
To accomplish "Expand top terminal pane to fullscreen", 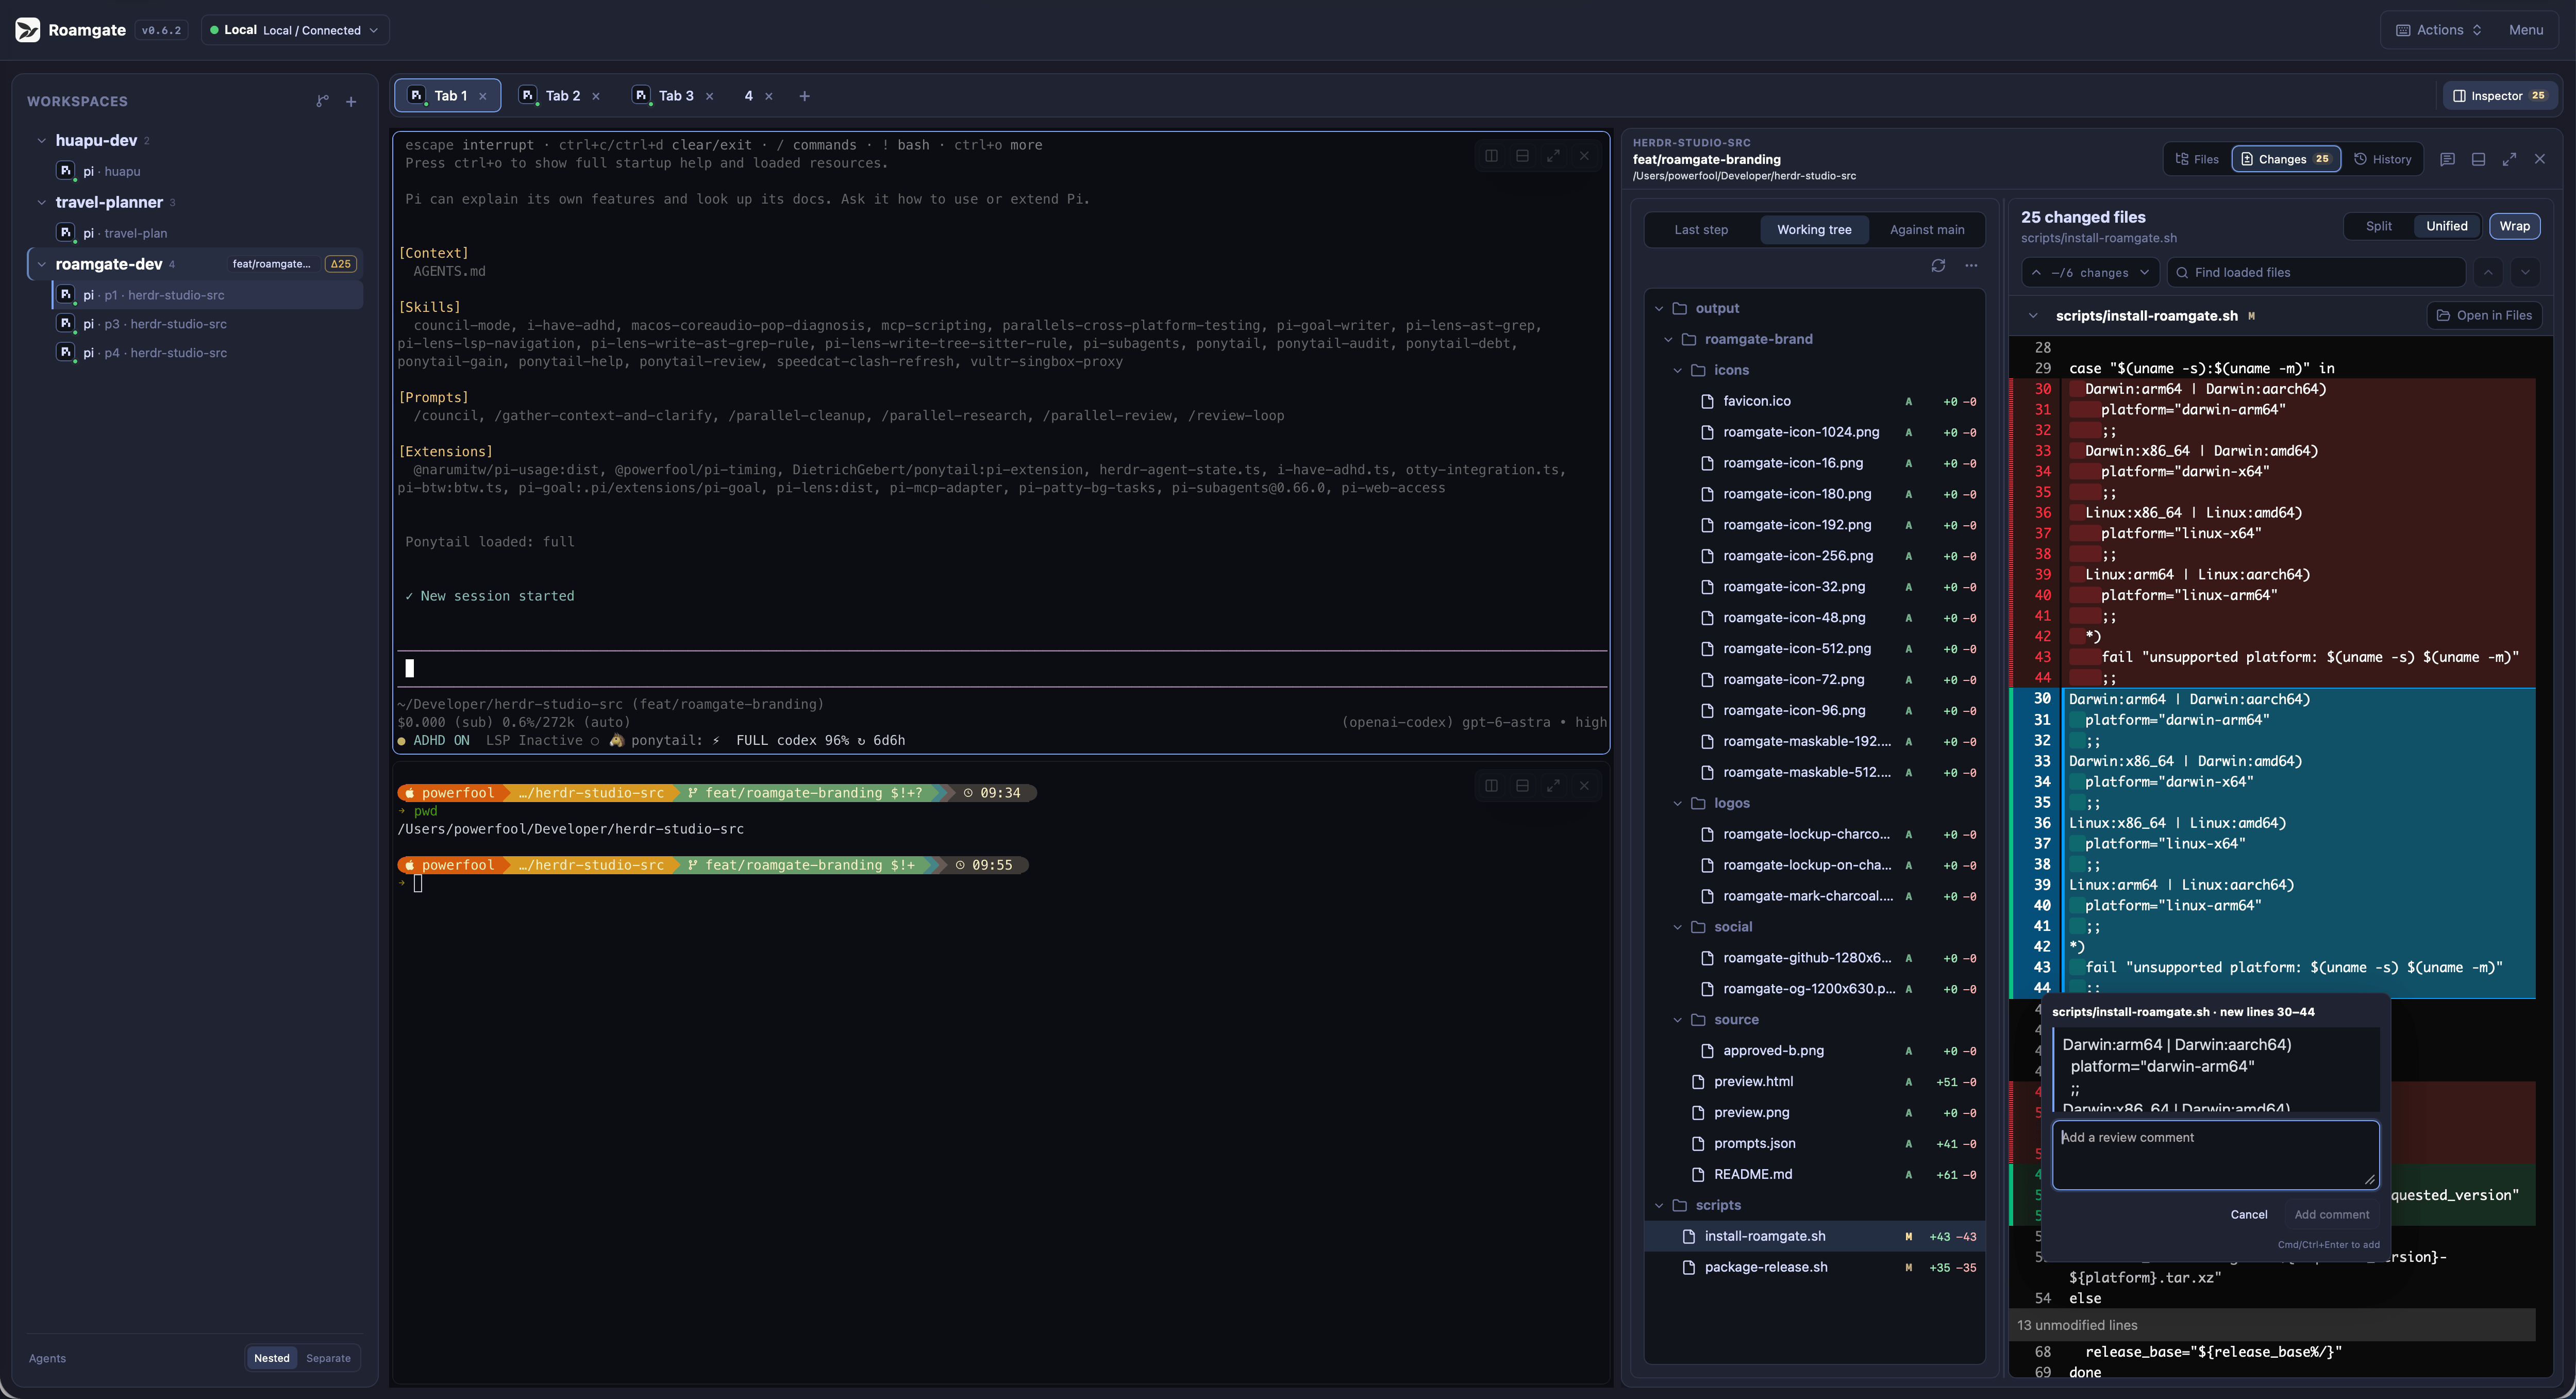I will point(1553,156).
